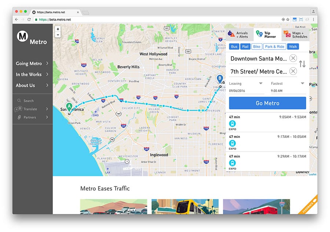Click the Expo icon in the 9:17AM trip
Image resolution: width=330 pixels, height=232 pixels.
coord(232,143)
